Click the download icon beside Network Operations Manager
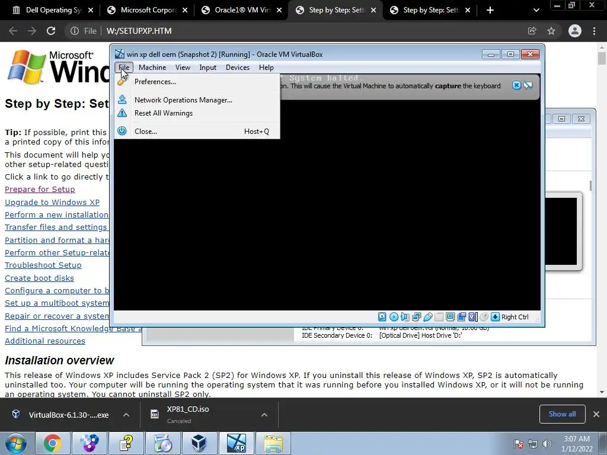607x455 pixels. [x=122, y=100]
